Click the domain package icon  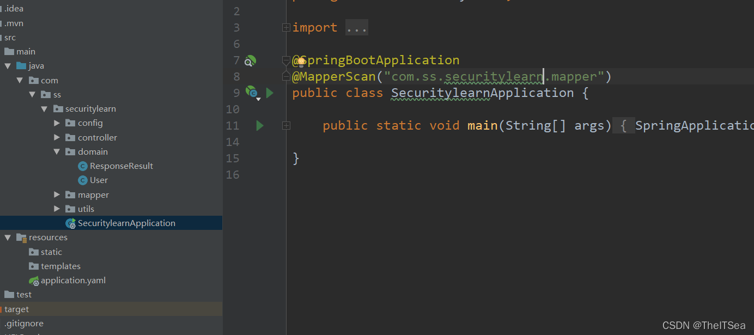[70, 151]
